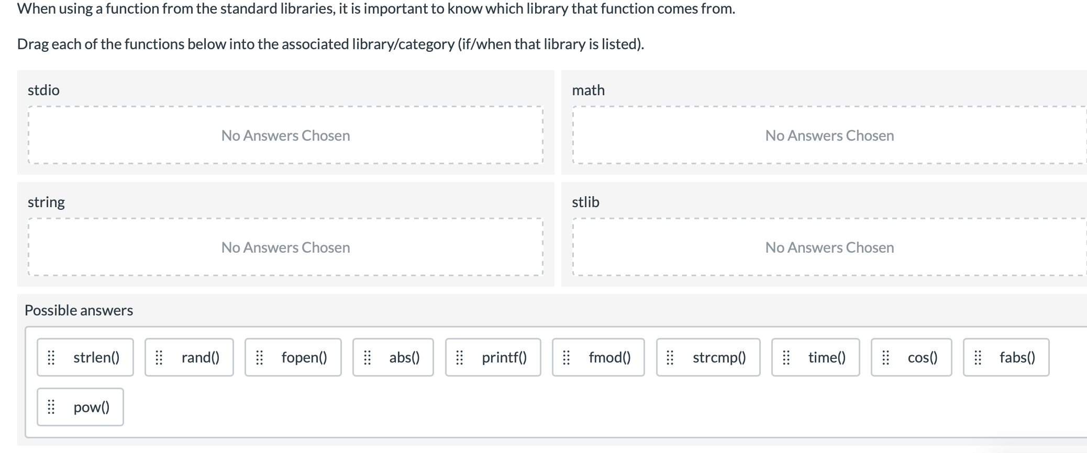The height and width of the screenshot is (453, 1087).
Task: Click the drag handle on the cos() chip
Action: pos(886,357)
